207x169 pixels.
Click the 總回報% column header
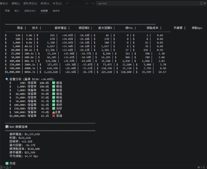(84, 28)
